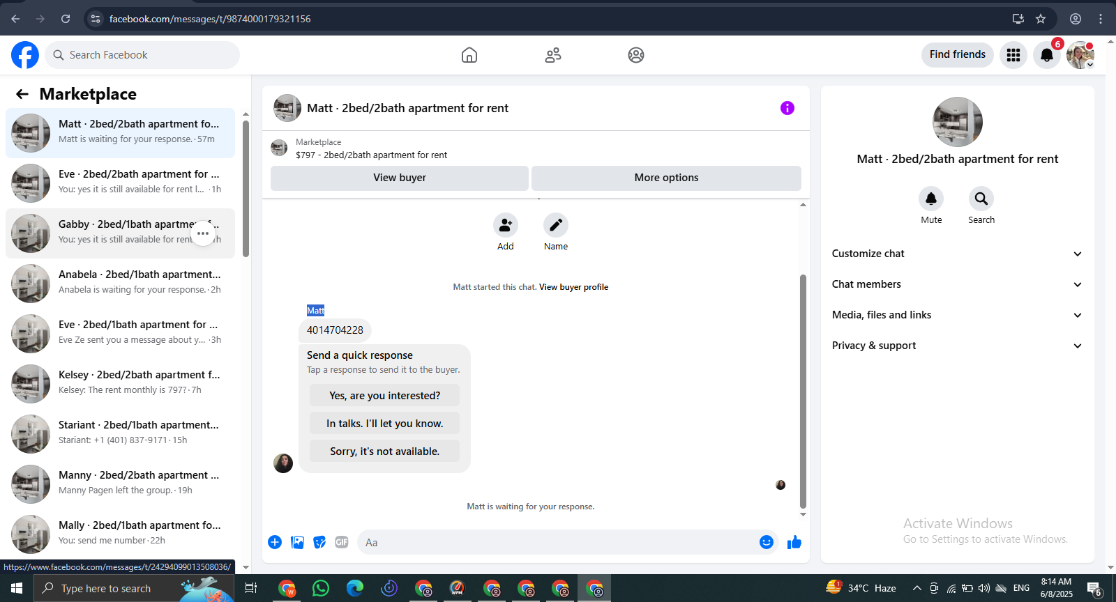Image resolution: width=1116 pixels, height=602 pixels.
Task: Send quick reply 'In talks. I'll let you know.'
Action: point(385,424)
